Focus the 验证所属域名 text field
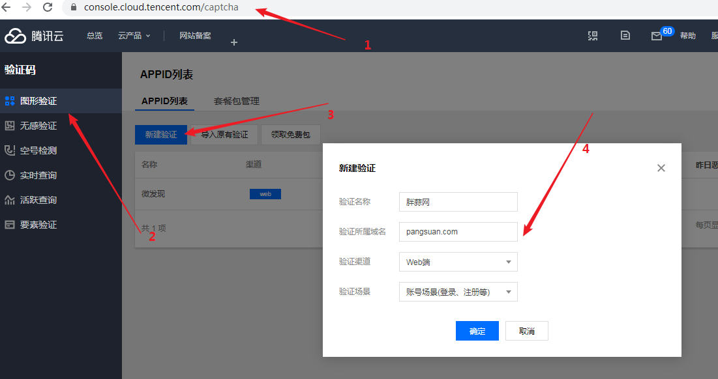The height and width of the screenshot is (379, 718). coord(458,232)
